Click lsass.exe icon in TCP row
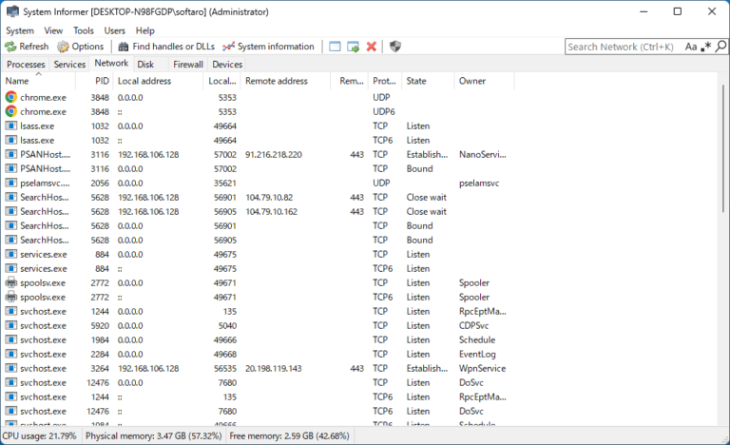The width and height of the screenshot is (730, 445). tap(11, 126)
